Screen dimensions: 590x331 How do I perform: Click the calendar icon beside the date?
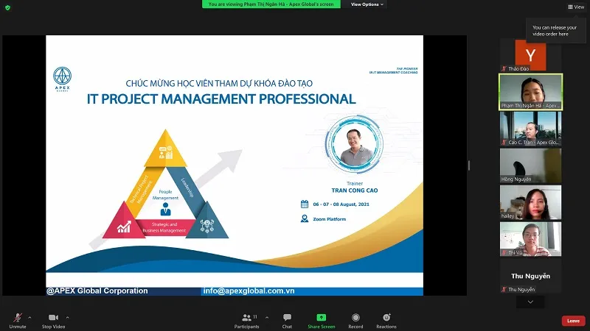pos(305,204)
